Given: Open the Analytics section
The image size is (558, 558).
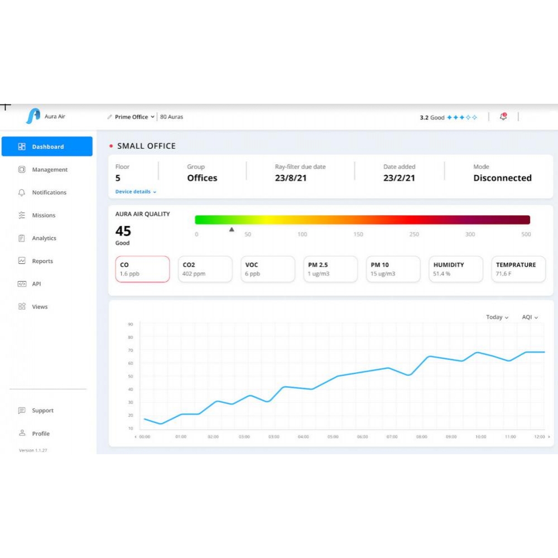Looking at the screenshot, I should coord(21,238).
